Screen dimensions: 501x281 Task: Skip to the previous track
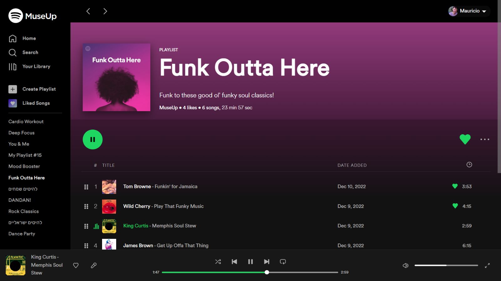[234, 262]
